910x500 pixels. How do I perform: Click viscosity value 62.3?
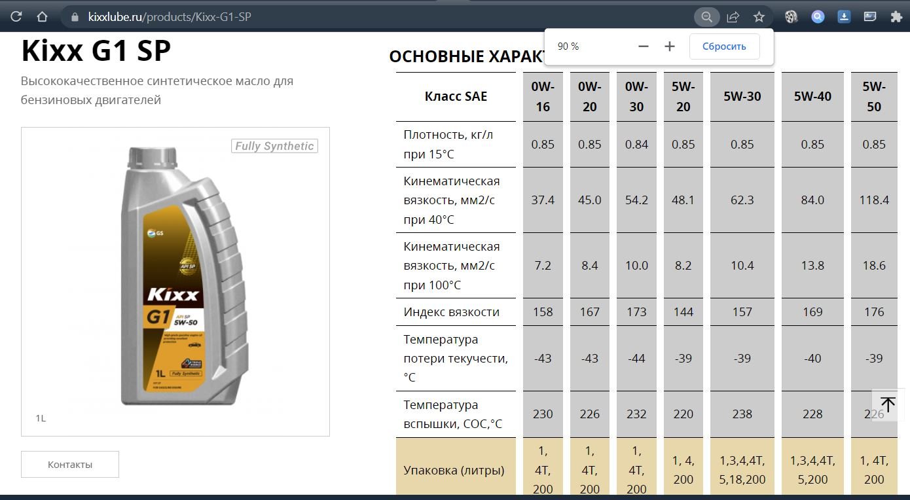[742, 200]
